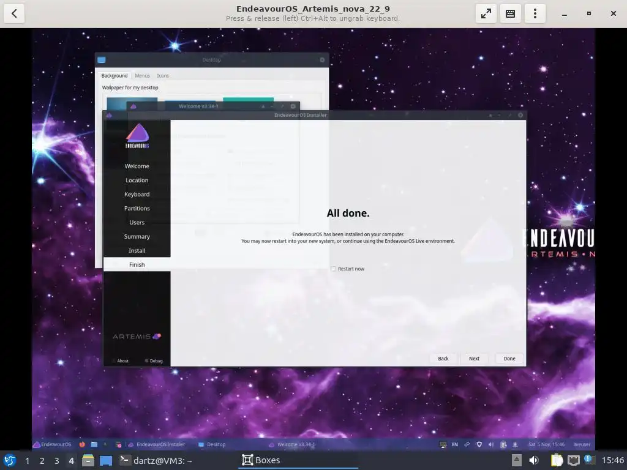Close the EndeavourOS Installer window
The image size is (627, 470).
520,115
